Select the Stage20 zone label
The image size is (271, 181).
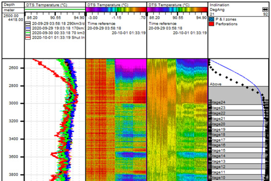click(217, 124)
